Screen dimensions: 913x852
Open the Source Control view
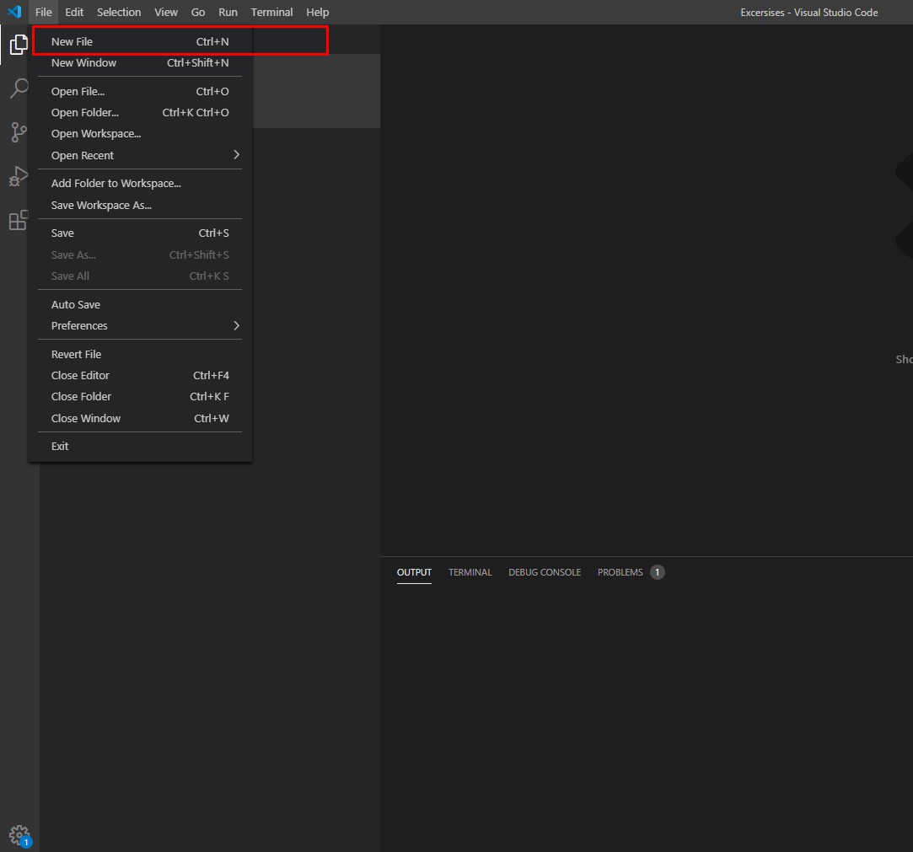point(19,131)
